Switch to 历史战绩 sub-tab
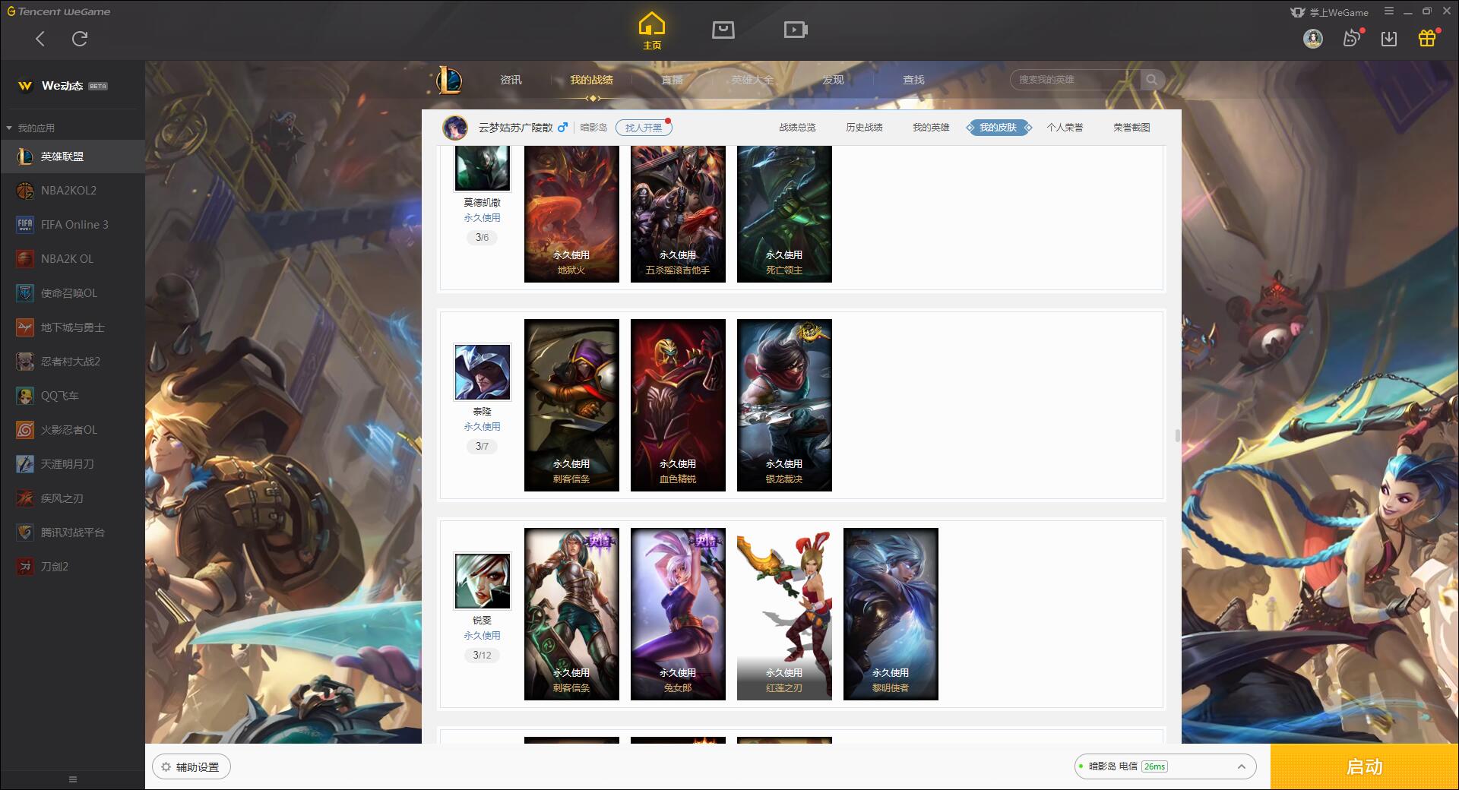This screenshot has width=1459, height=790. point(864,128)
